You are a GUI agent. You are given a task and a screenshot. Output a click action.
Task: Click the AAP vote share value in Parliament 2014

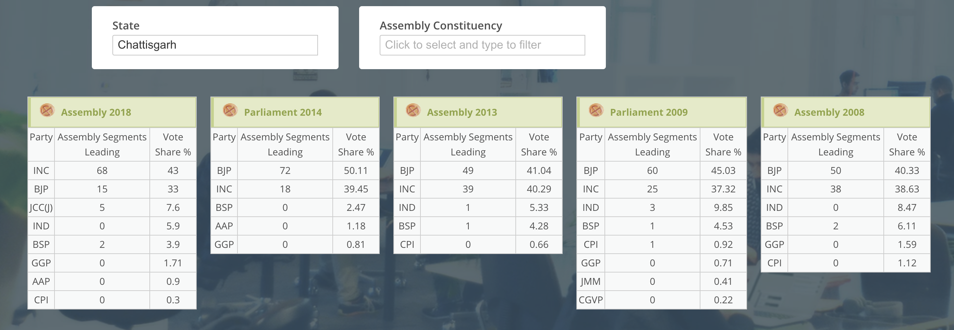pos(356,226)
